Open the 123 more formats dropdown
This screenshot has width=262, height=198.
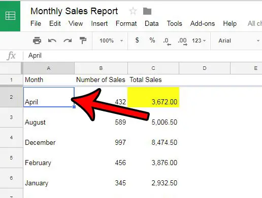pyautogui.click(x=199, y=41)
